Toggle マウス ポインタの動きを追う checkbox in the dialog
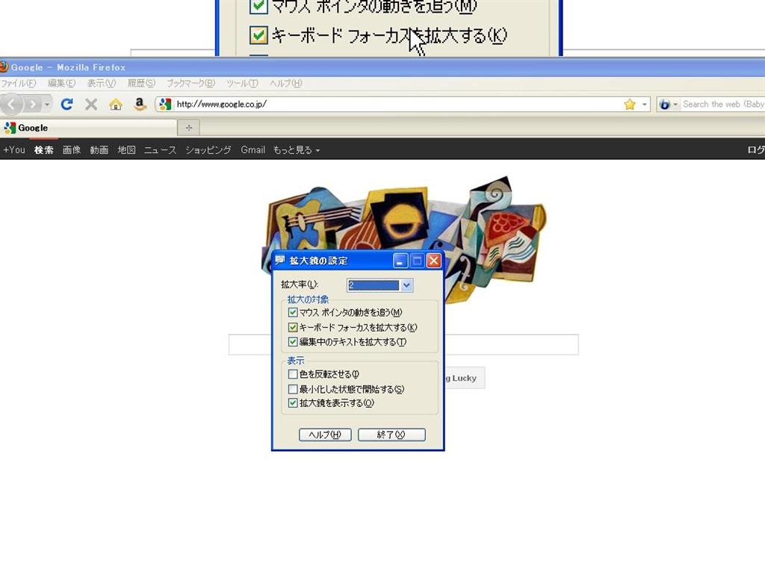The height and width of the screenshot is (575, 765). coord(293,313)
